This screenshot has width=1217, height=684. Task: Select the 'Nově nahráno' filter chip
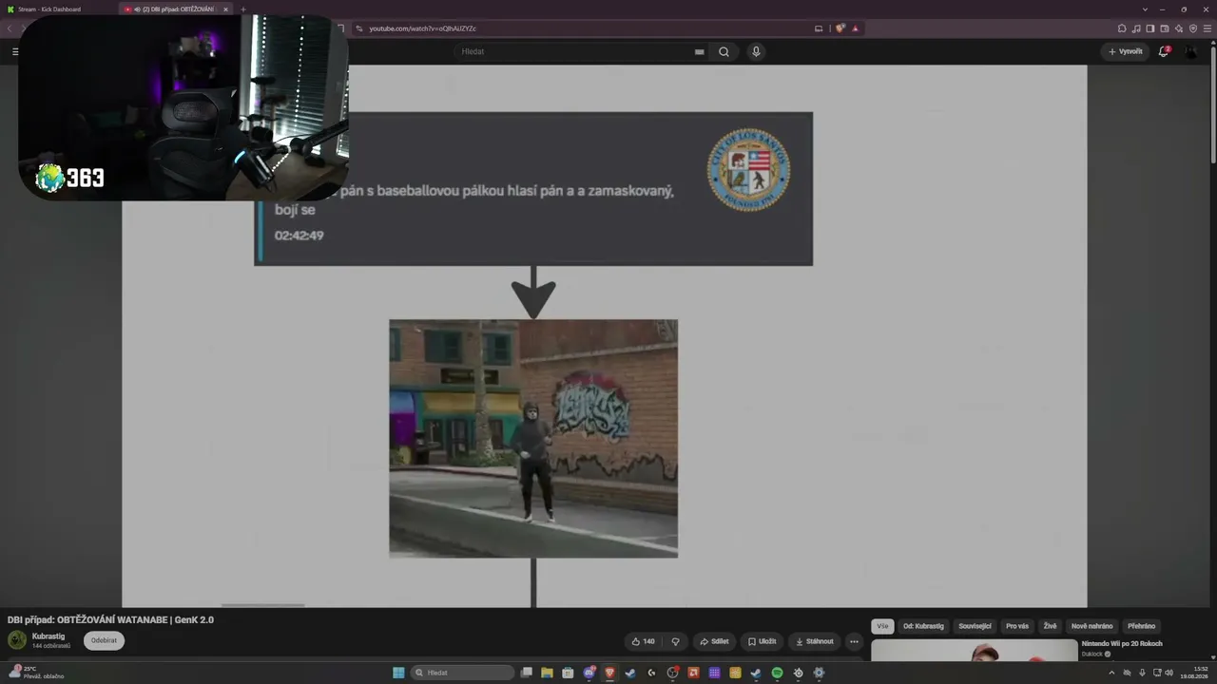[x=1091, y=626]
